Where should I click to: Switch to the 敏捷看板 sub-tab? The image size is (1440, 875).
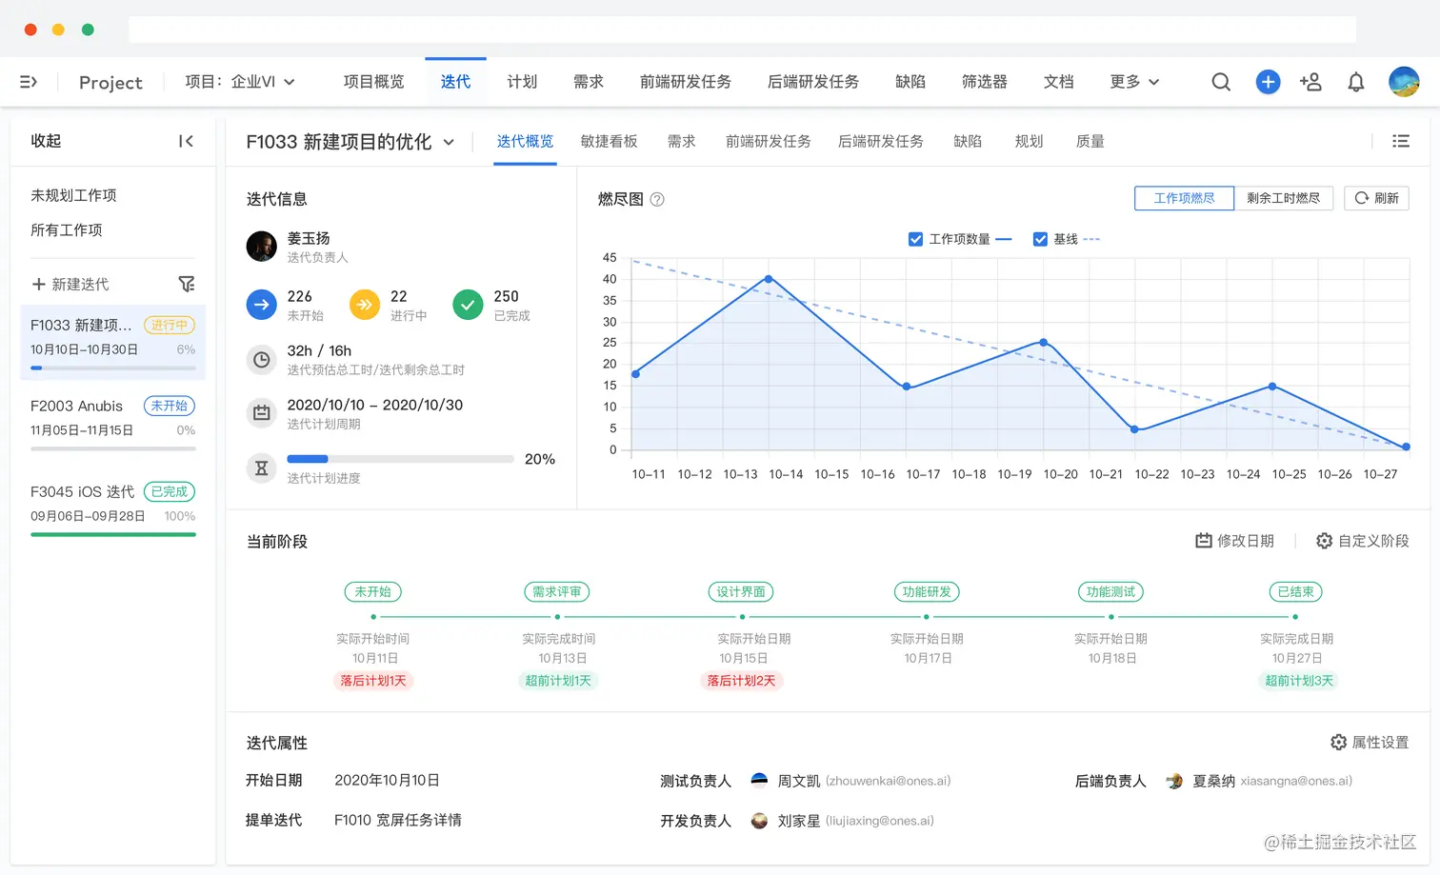pos(610,141)
